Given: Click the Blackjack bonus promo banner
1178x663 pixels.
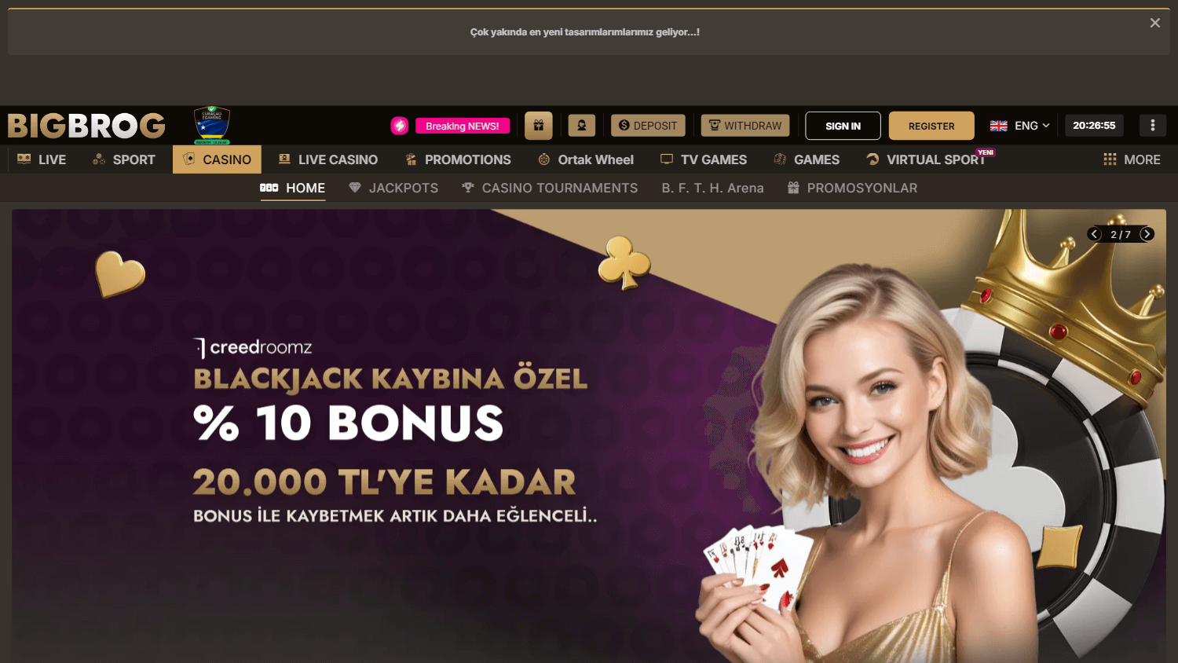Looking at the screenshot, I should (589, 436).
